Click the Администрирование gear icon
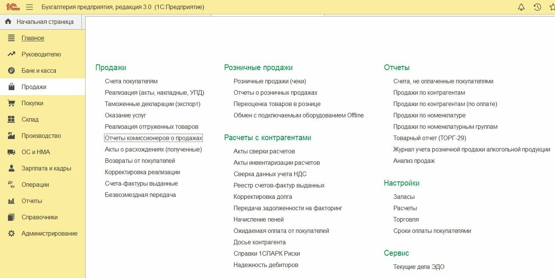Viewport: 555px width, 278px height. point(11,233)
